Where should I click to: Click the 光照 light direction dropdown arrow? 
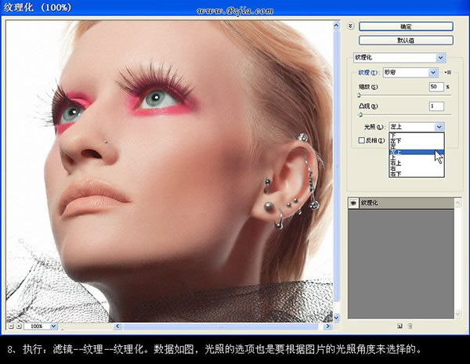coord(439,126)
